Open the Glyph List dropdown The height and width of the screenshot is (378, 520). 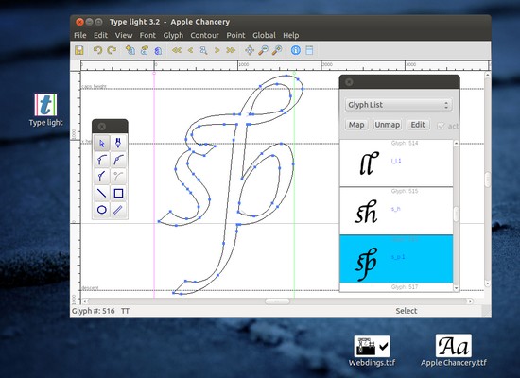(398, 105)
